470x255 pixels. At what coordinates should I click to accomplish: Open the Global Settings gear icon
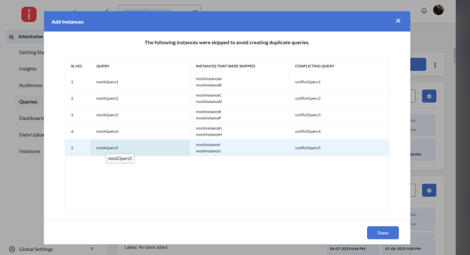pyautogui.click(x=12, y=249)
